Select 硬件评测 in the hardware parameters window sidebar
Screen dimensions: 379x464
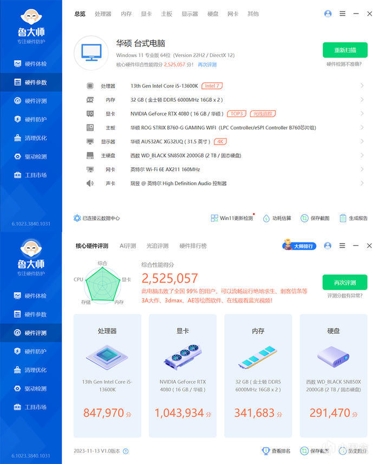(31, 101)
